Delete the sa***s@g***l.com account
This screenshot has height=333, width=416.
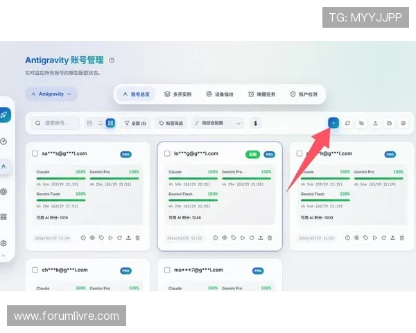[137, 238]
